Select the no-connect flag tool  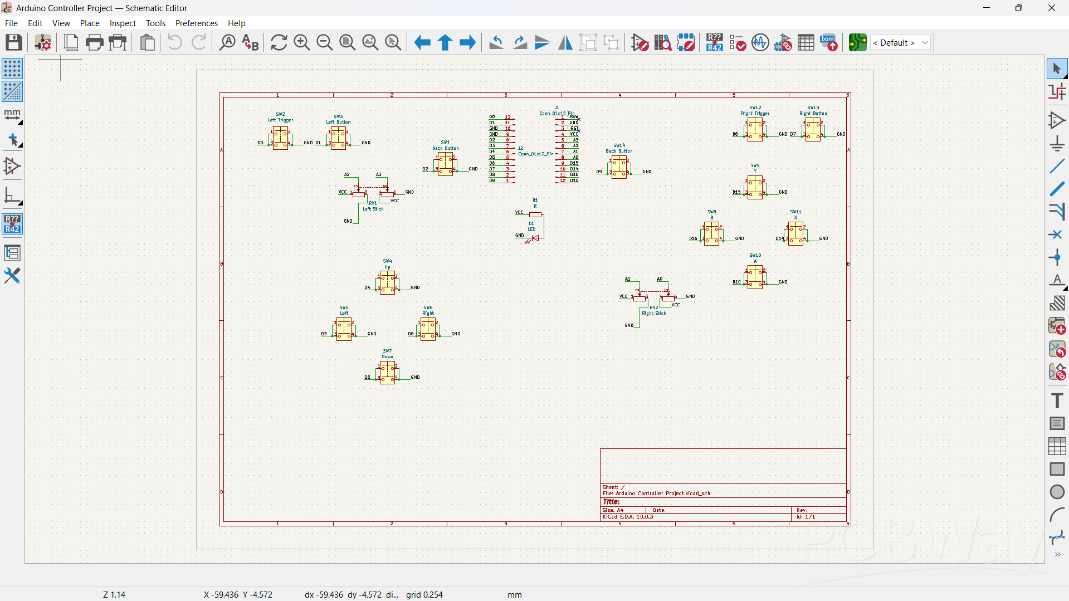[x=1057, y=234]
